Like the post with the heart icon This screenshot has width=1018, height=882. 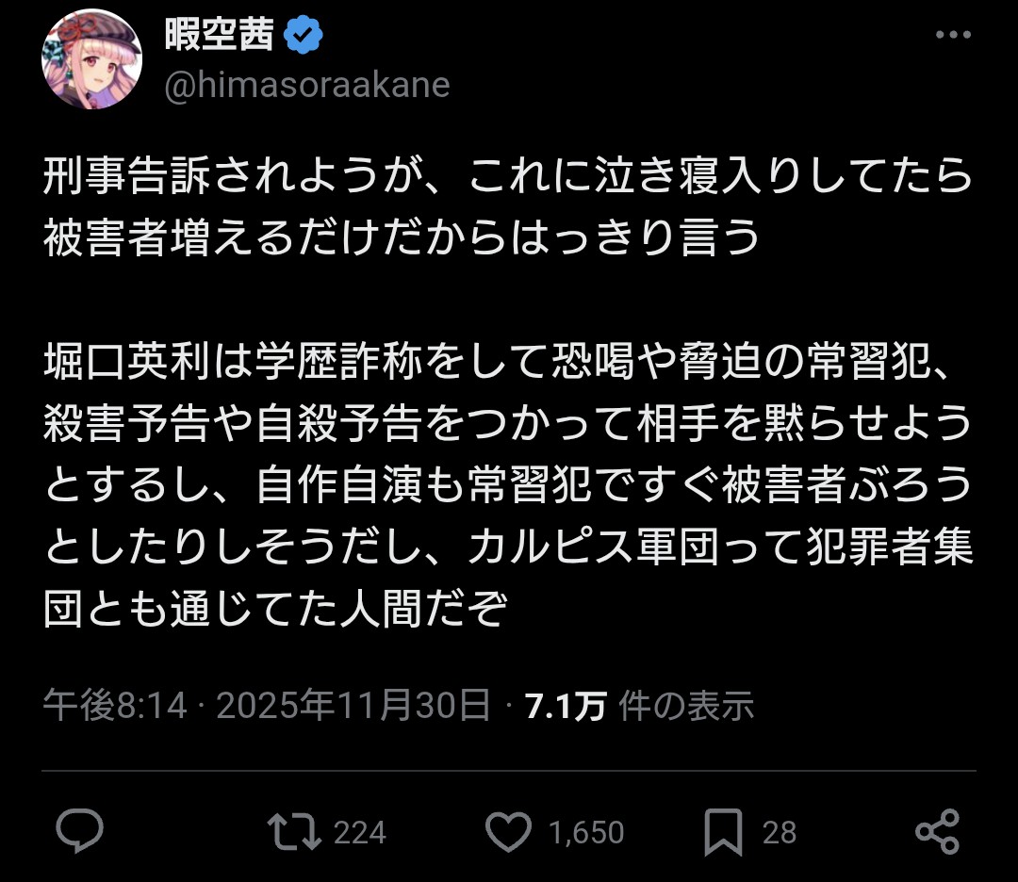[x=508, y=832]
